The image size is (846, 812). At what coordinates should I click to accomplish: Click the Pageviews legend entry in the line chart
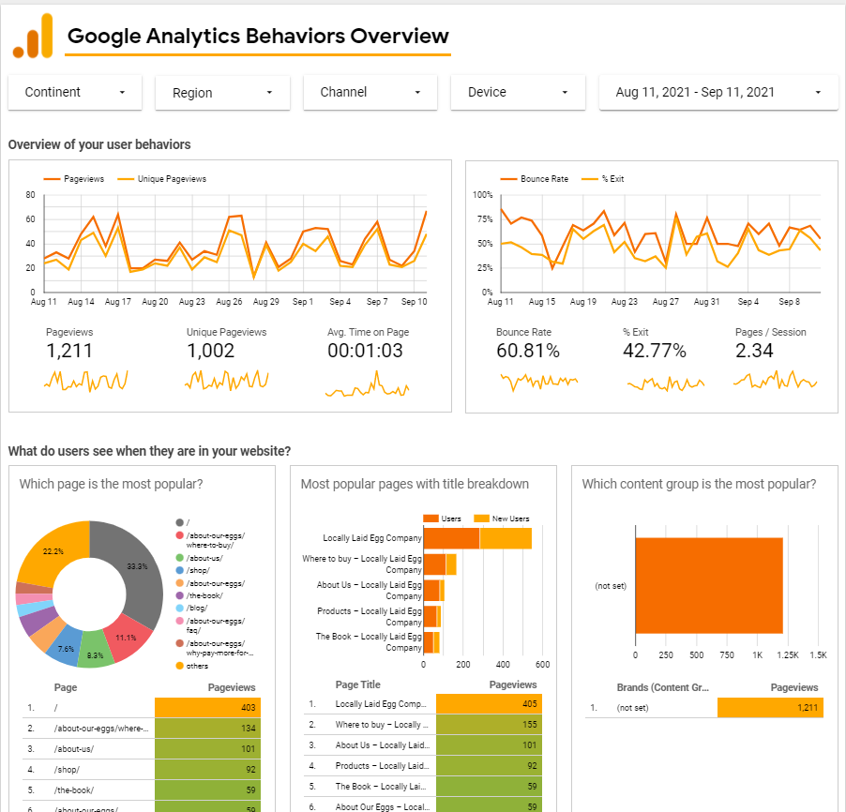pyautogui.click(x=74, y=179)
